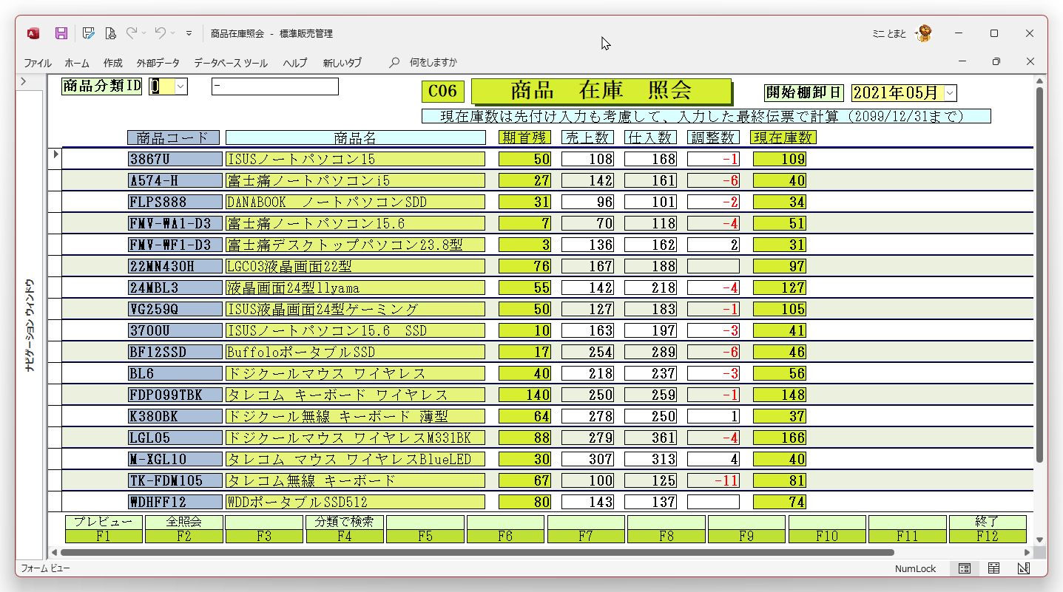Click the blank F7 function button
Image resolution: width=1063 pixels, height=592 pixels.
[x=586, y=529]
